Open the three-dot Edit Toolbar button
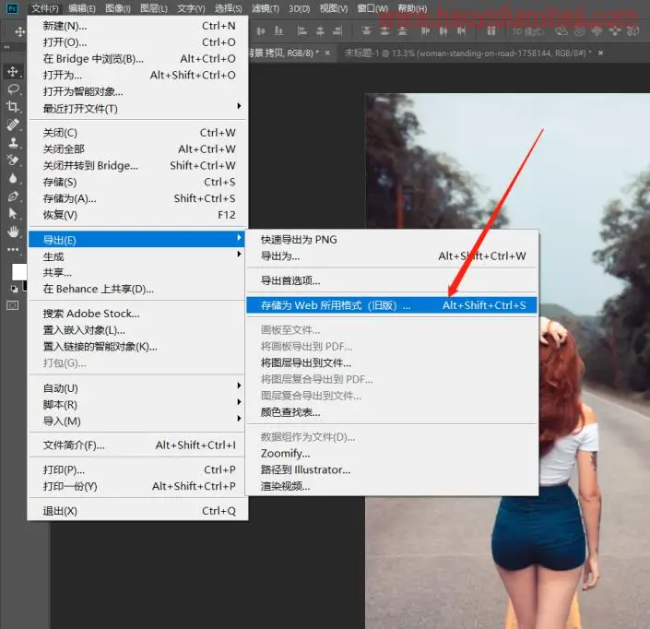Viewport: 650px width, 629px height. point(13,249)
